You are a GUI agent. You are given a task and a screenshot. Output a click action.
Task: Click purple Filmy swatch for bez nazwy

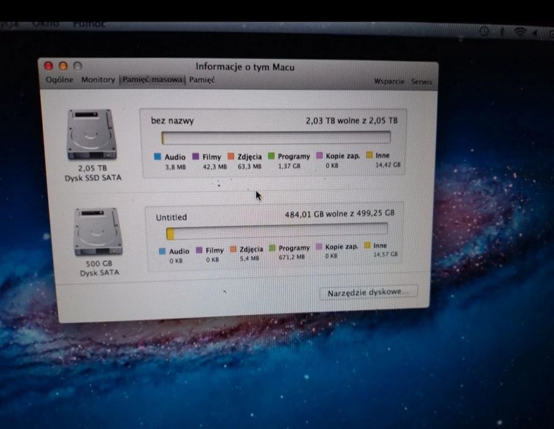point(195,156)
